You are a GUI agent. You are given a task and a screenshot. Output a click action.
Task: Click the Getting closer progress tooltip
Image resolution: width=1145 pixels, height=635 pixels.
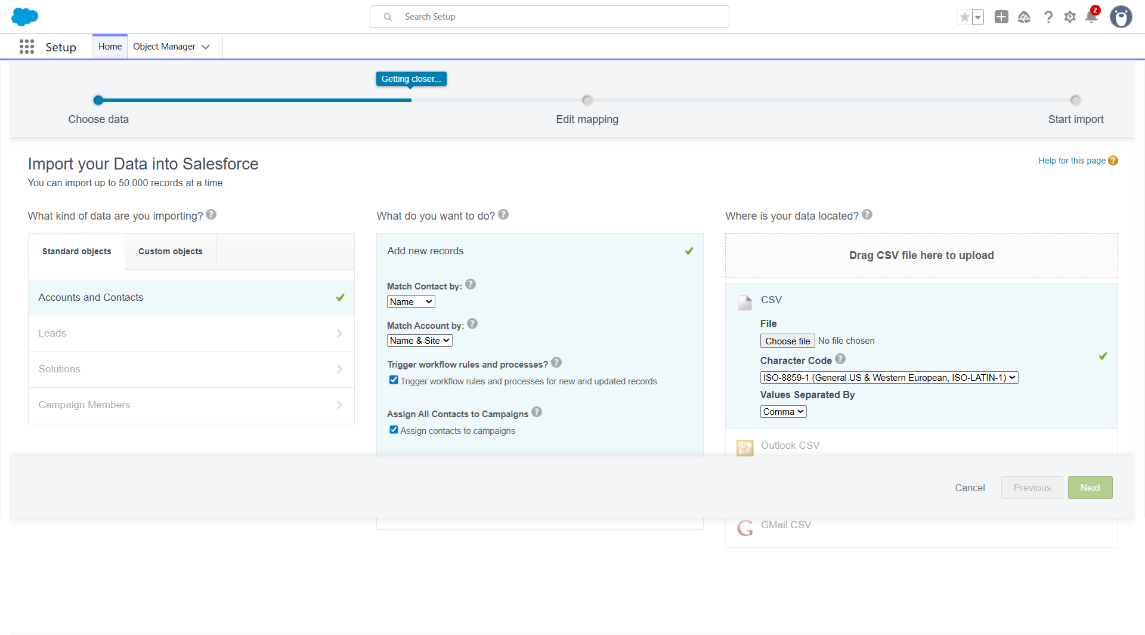click(x=411, y=79)
